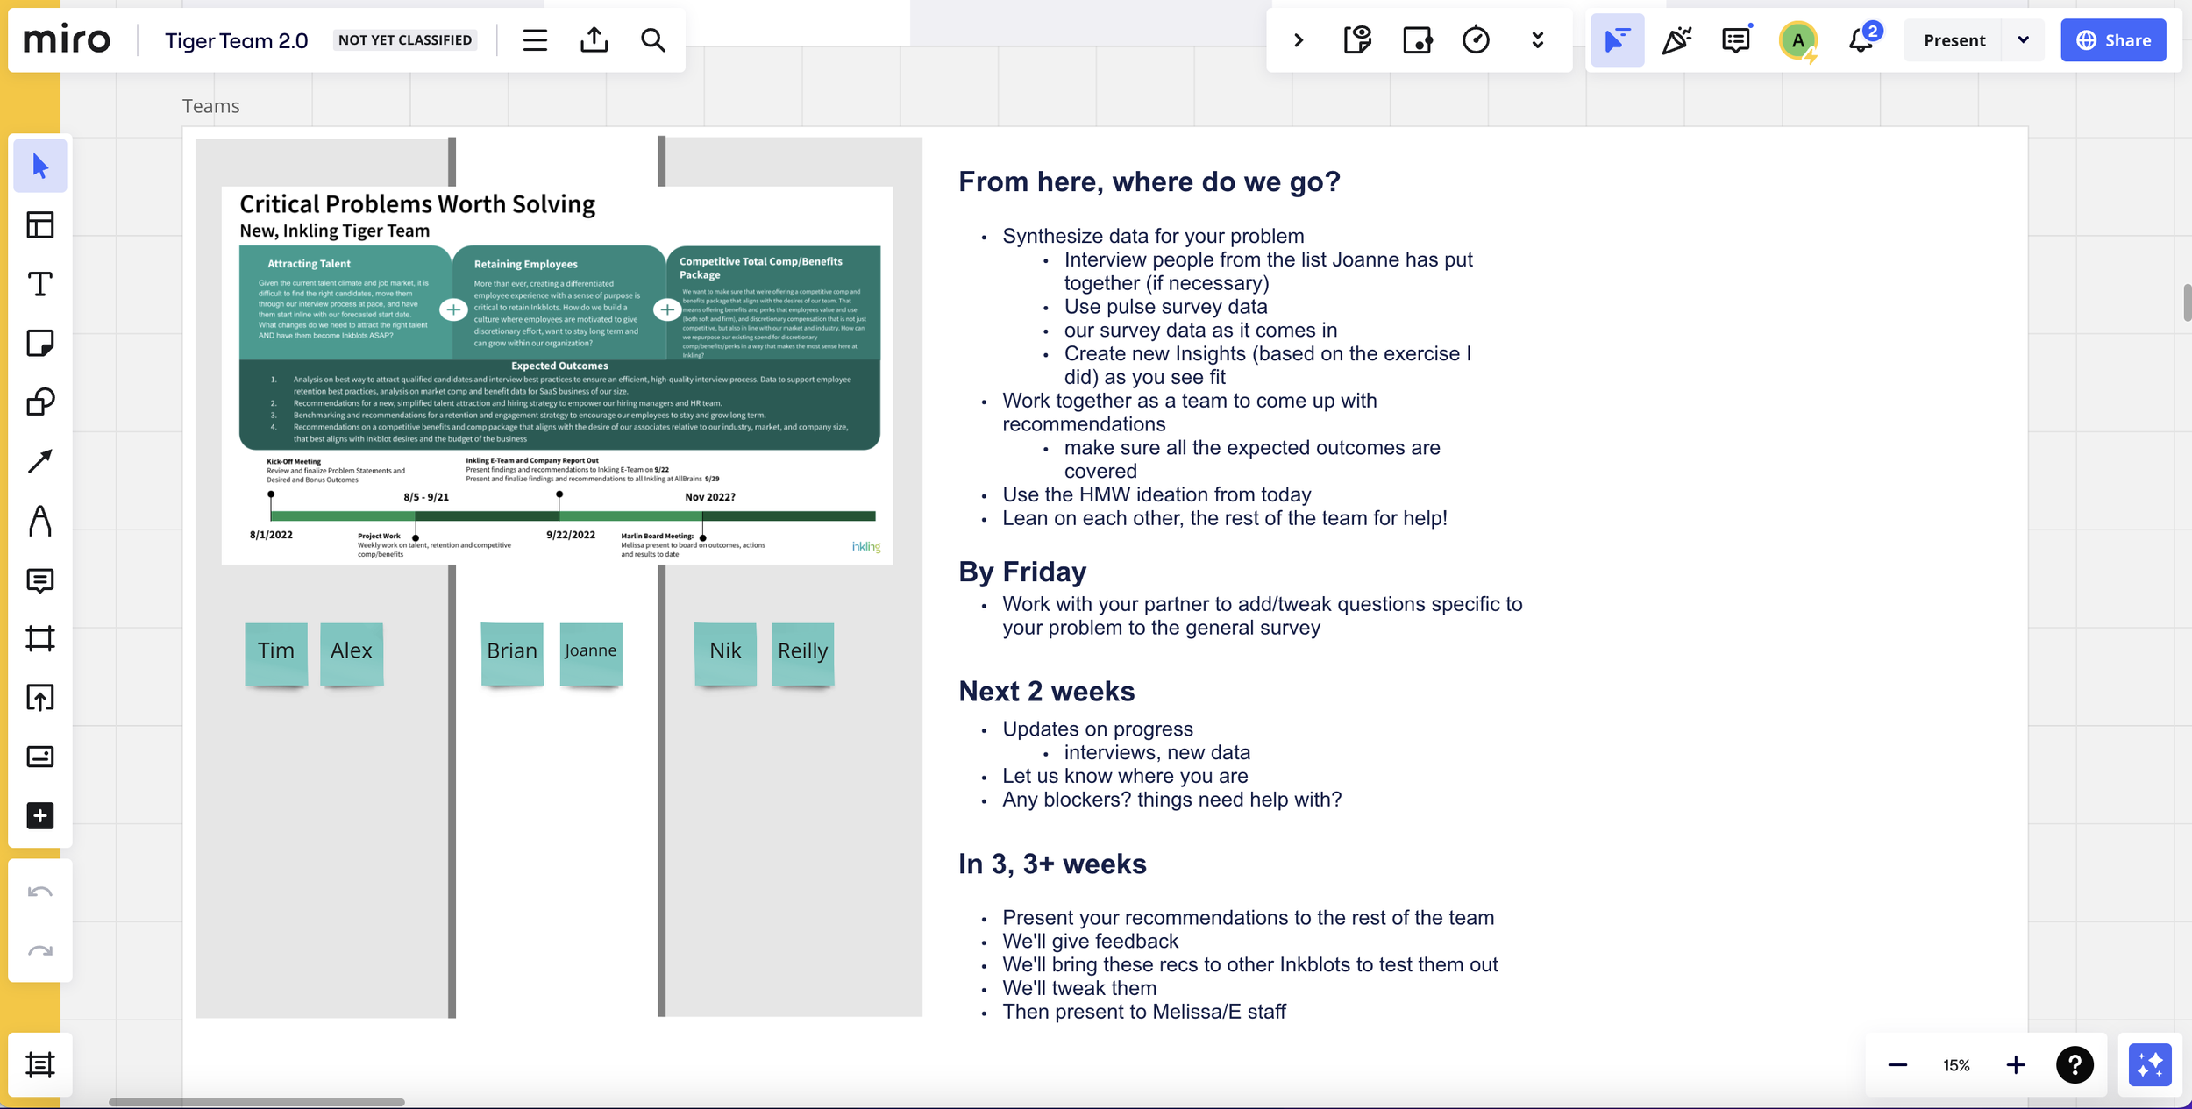Screen dimensions: 2192x1109
Task: Open the note card icon in top toolbar
Action: click(1417, 40)
